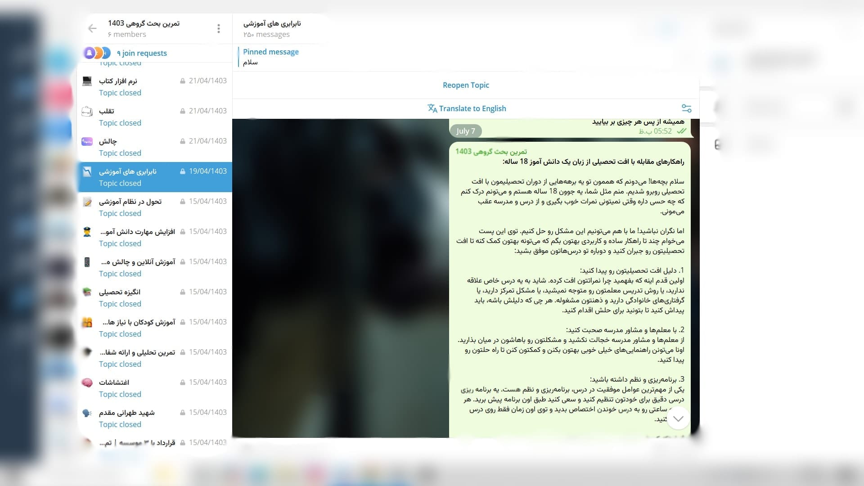The height and width of the screenshot is (486, 864).
Task: Click the lock icon next to نابرابری های آموزشی
Action: (x=183, y=171)
